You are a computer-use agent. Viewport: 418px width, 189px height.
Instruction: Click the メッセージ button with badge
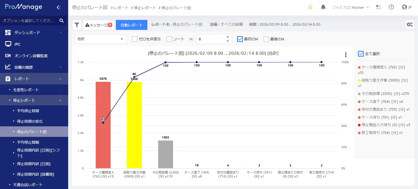click(x=99, y=25)
